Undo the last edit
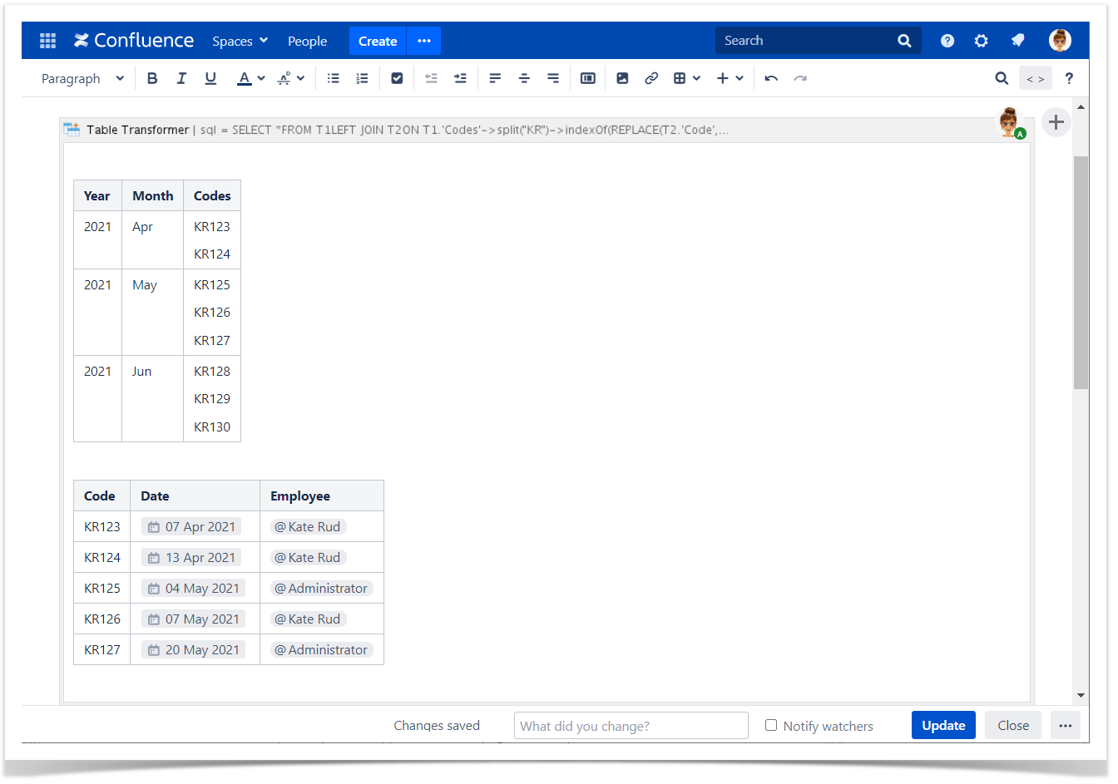The height and width of the screenshot is (784, 1118). (771, 78)
